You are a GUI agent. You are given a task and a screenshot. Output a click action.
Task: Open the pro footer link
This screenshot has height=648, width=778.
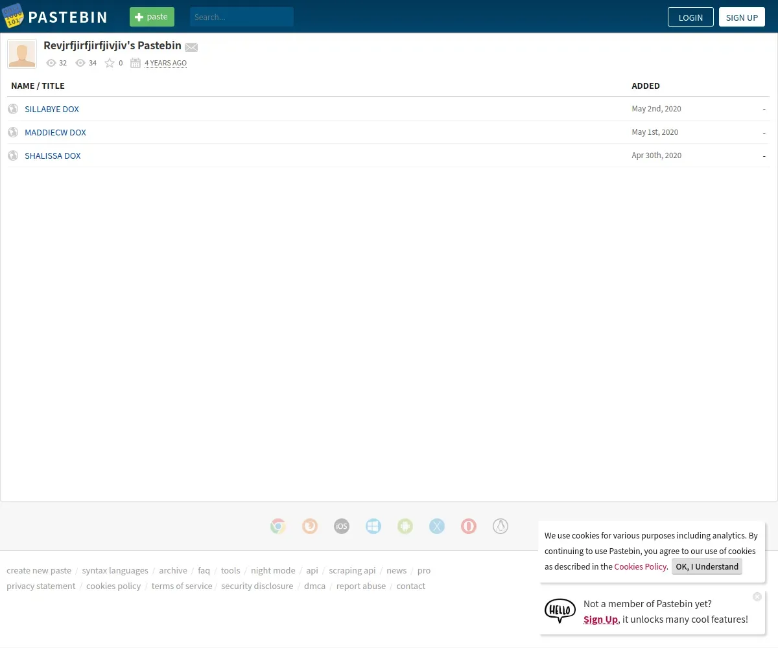(424, 570)
